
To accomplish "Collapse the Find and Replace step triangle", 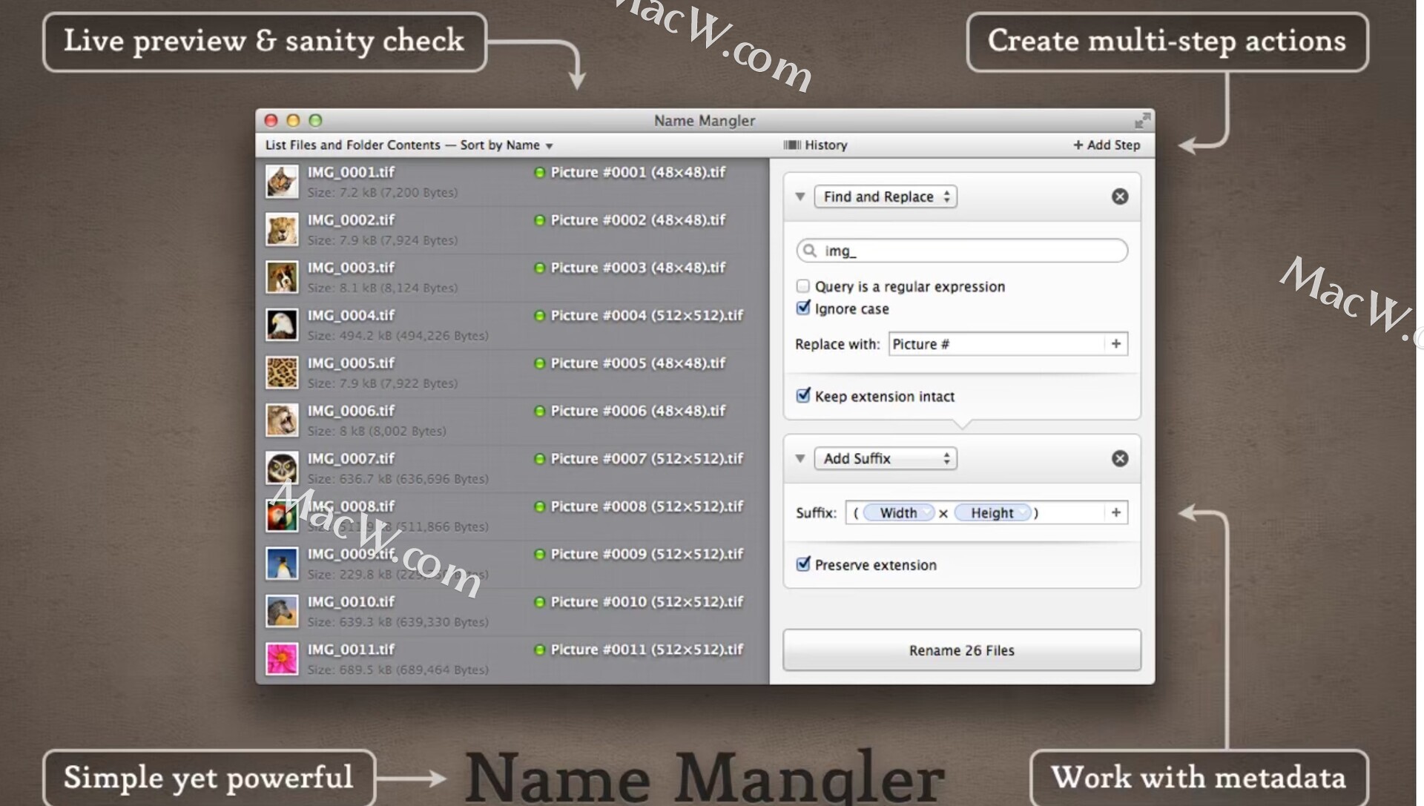I will [800, 196].
